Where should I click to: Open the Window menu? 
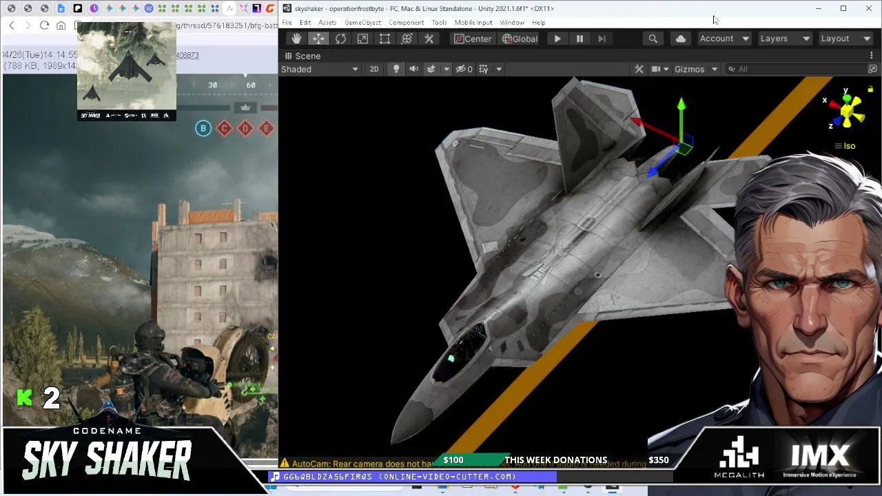click(512, 23)
